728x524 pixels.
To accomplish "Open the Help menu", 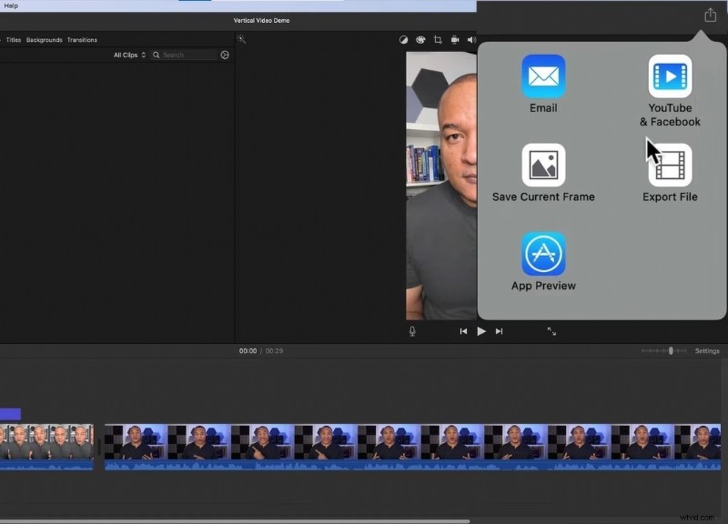I will (x=13, y=5).
